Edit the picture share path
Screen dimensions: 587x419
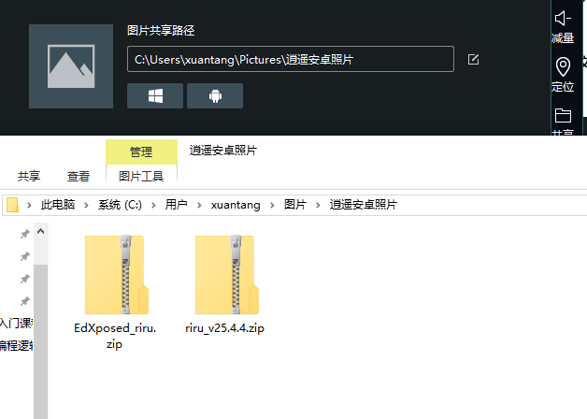coord(473,59)
